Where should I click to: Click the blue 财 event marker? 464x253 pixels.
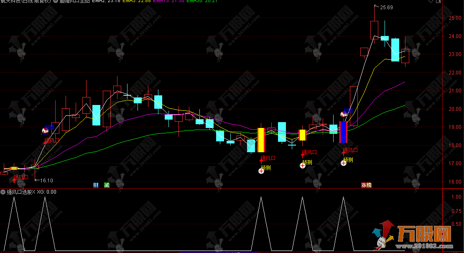pyautogui.click(x=96, y=185)
